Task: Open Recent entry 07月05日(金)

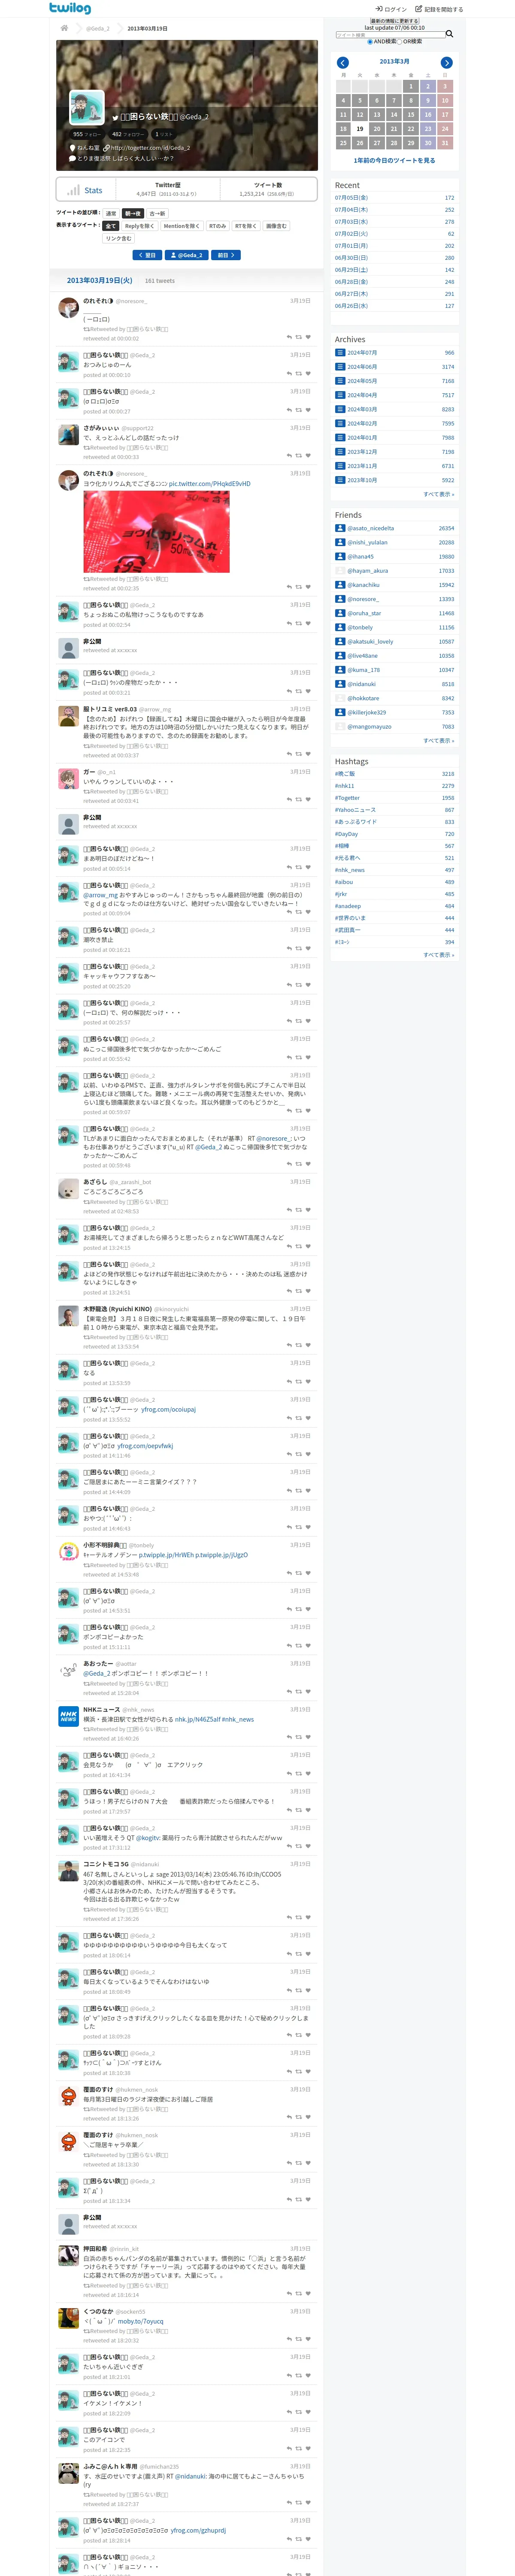Action: point(351,197)
